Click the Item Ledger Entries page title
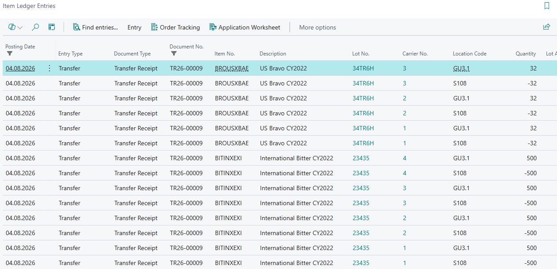Image resolution: width=557 pixels, height=269 pixels. [x=29, y=6]
